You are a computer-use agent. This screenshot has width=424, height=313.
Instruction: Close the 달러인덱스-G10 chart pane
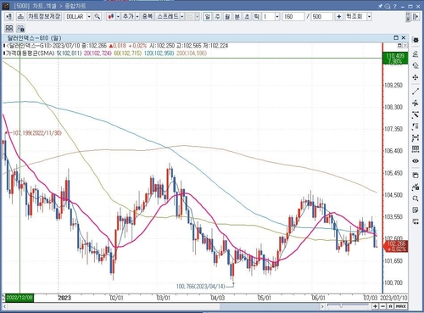tap(404, 38)
